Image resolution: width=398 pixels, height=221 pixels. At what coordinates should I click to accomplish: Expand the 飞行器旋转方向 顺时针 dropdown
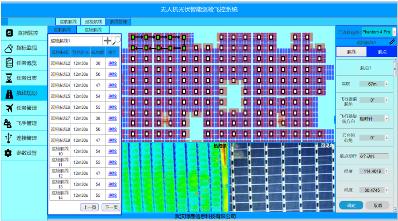click(386, 118)
